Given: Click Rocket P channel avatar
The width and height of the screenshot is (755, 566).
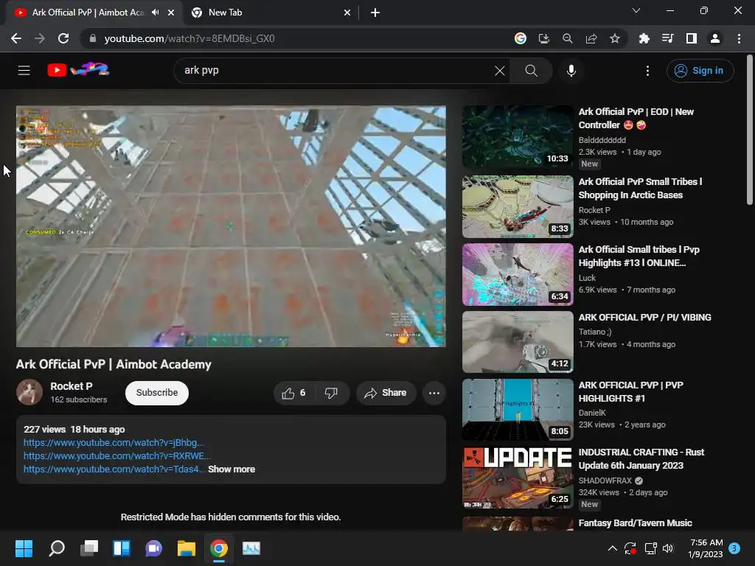Looking at the screenshot, I should click(29, 392).
